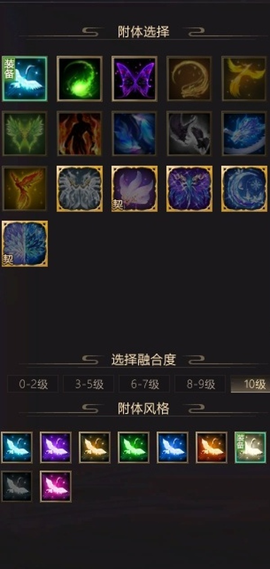The height and width of the screenshot is (569, 270).
Task: Select the peacock feather icon marked 契
Action: click(x=25, y=244)
